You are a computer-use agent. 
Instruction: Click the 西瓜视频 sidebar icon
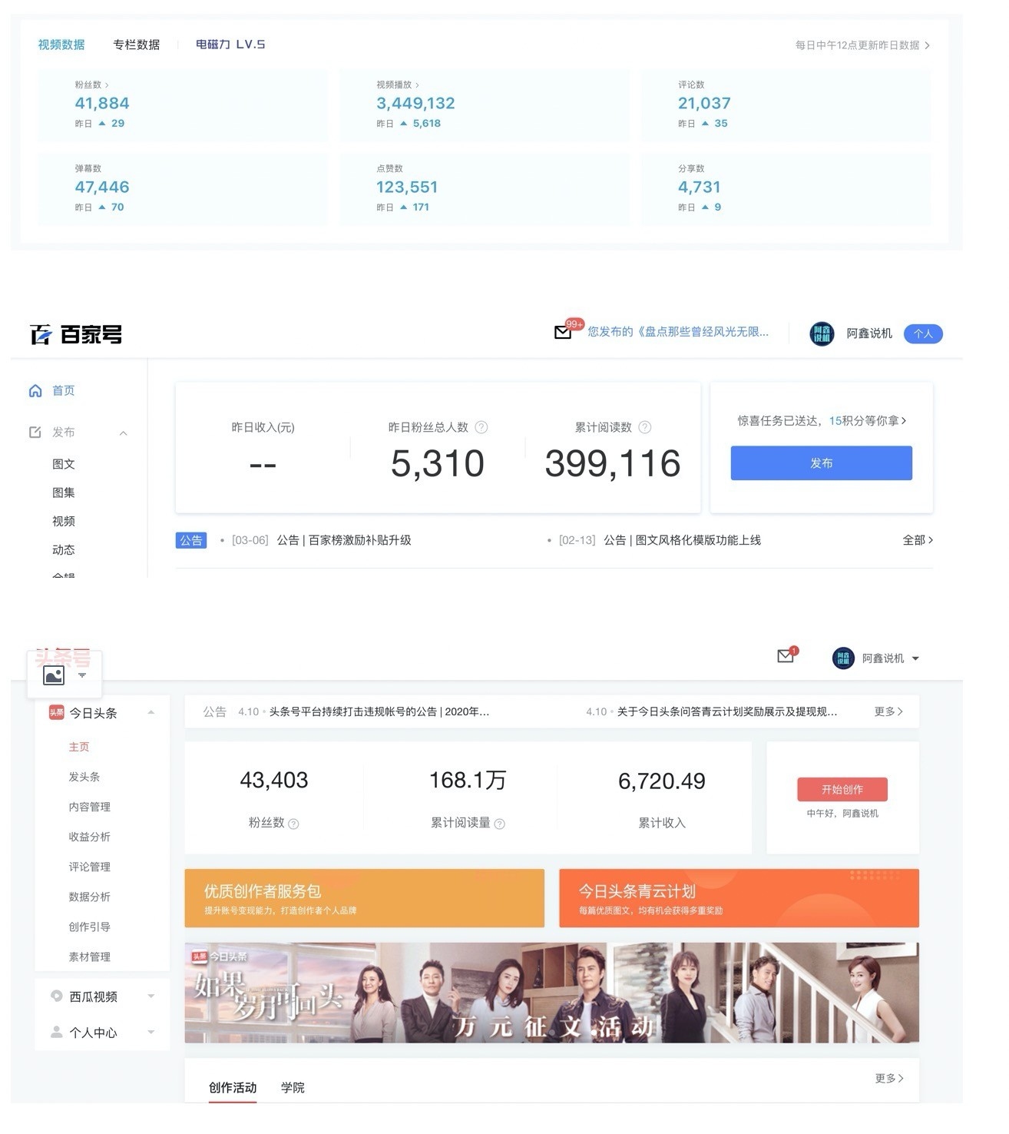tap(56, 996)
